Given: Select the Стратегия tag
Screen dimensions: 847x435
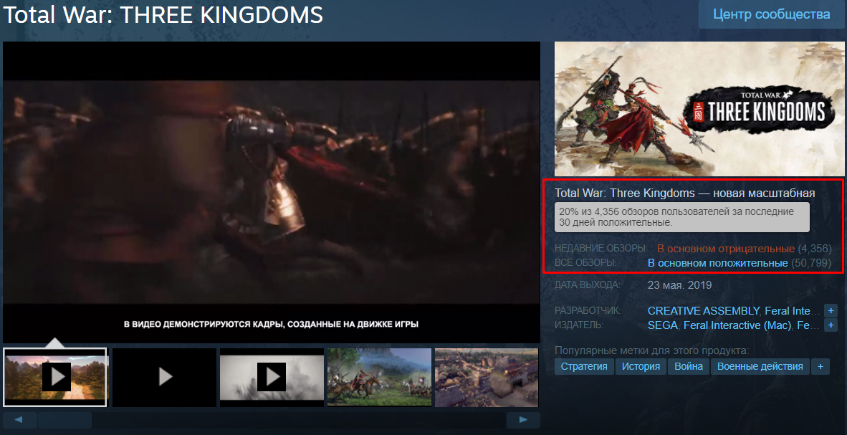Looking at the screenshot, I should coord(584,366).
